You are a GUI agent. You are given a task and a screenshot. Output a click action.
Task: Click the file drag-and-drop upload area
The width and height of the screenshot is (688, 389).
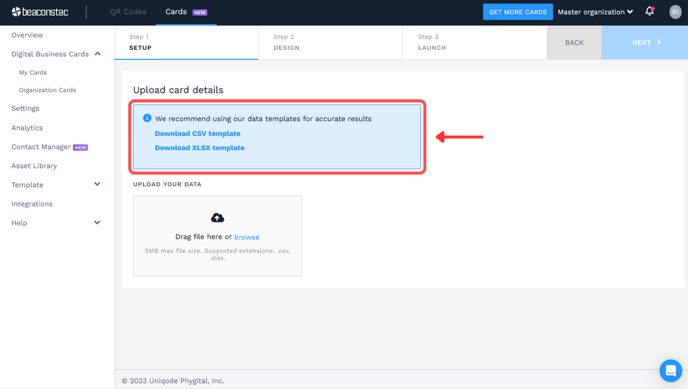[x=218, y=236]
